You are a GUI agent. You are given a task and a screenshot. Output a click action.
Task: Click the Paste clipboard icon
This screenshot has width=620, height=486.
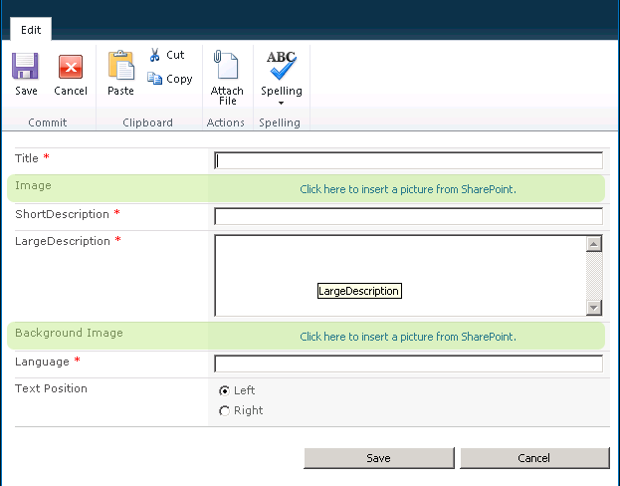[120, 67]
